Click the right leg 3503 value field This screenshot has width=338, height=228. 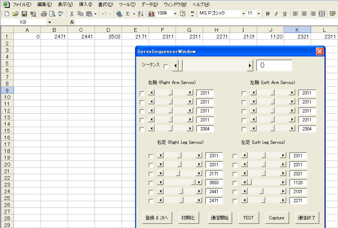pyautogui.click(x=214, y=183)
